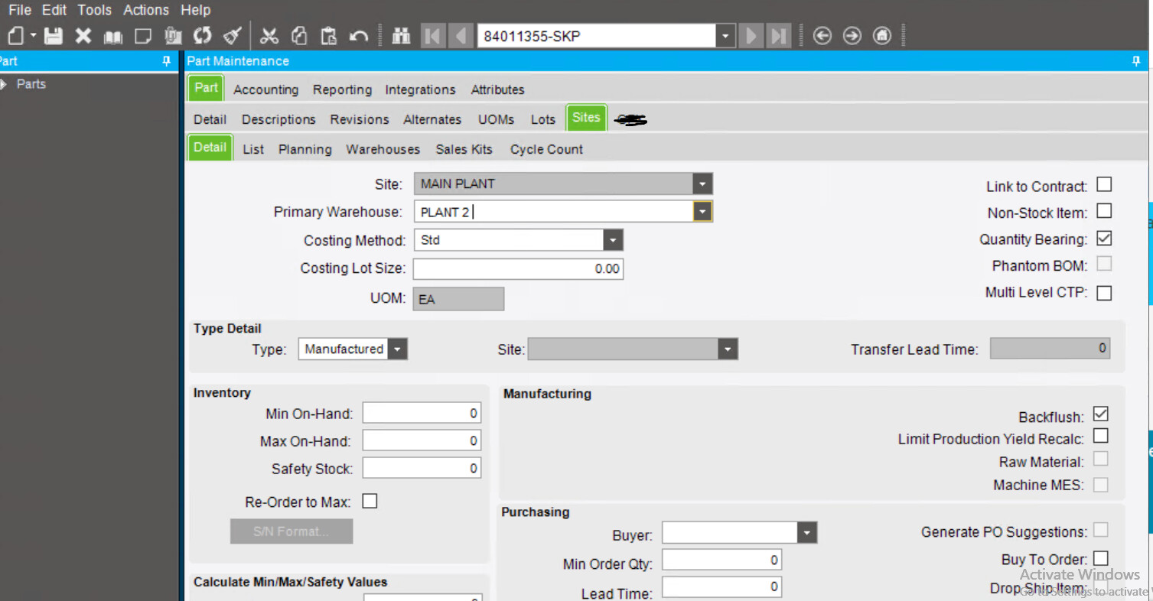
Task: Open the New icon dropdown arrow
Action: pyautogui.click(x=33, y=36)
